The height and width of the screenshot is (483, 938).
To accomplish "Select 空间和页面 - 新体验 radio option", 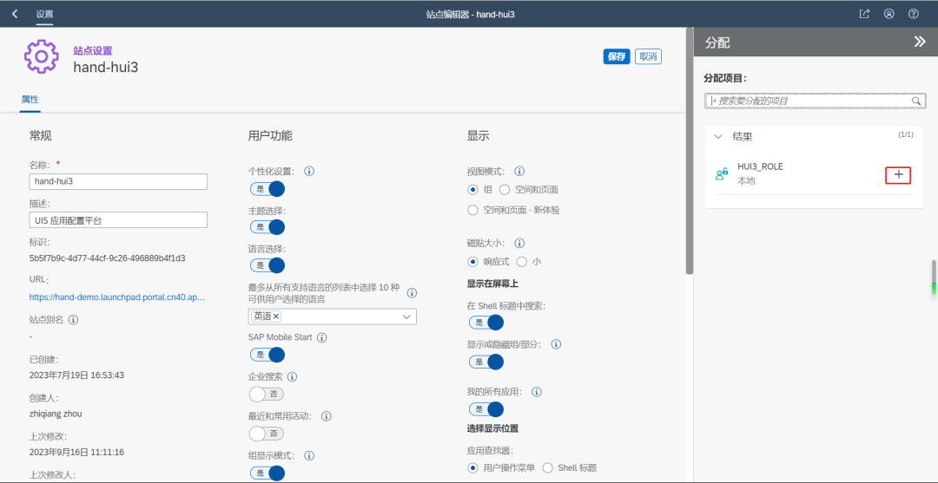I will coord(473,210).
